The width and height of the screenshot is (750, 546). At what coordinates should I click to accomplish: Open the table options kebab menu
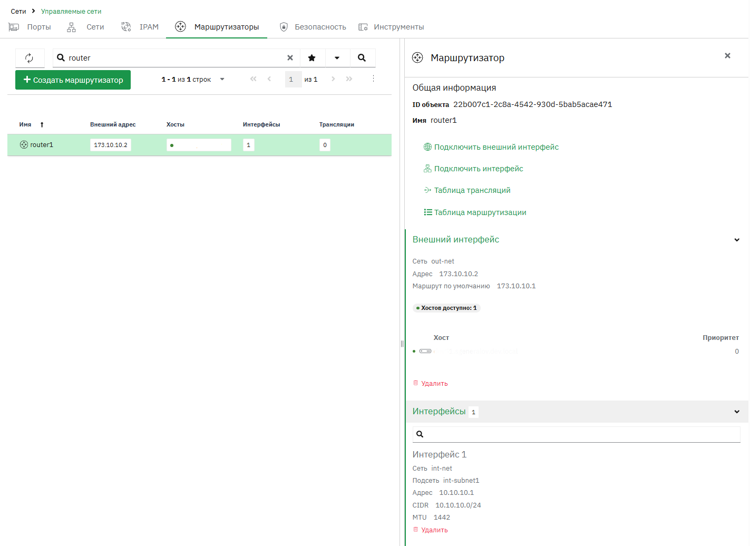tap(373, 79)
